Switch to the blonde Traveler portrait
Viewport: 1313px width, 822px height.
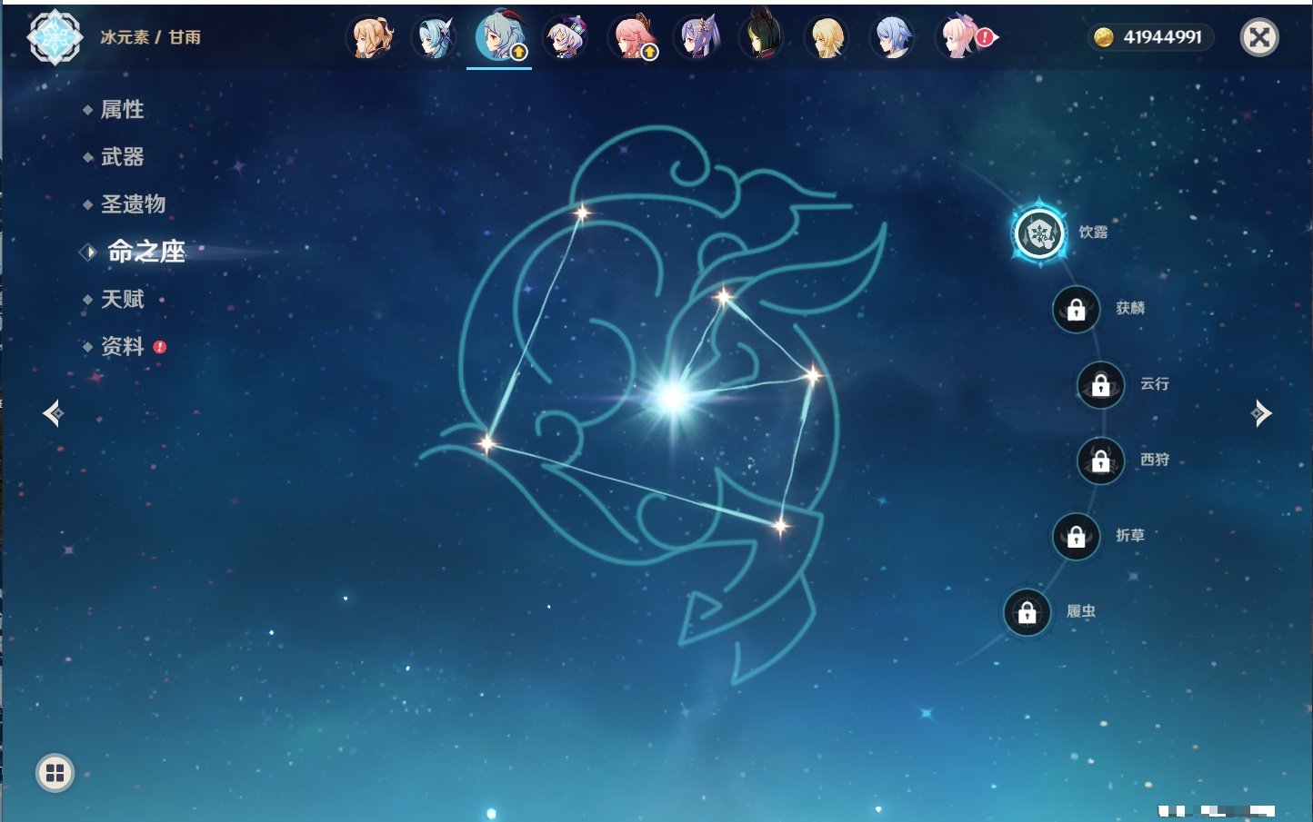[x=827, y=38]
